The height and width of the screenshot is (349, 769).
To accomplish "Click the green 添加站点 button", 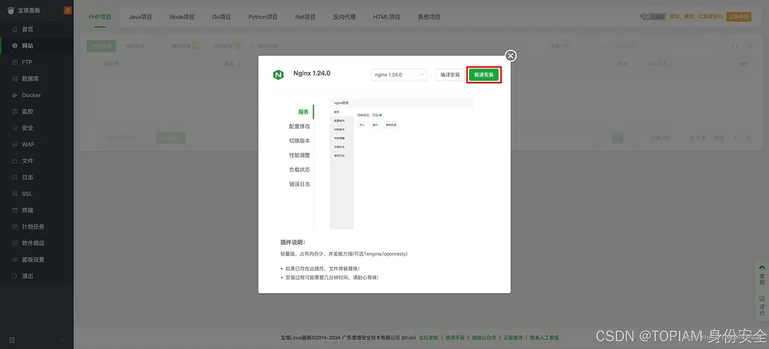I will (102, 46).
